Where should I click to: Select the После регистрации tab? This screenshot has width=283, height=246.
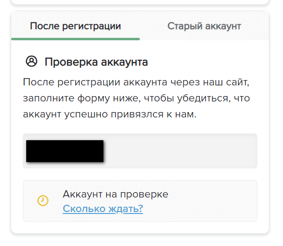coord(75,26)
